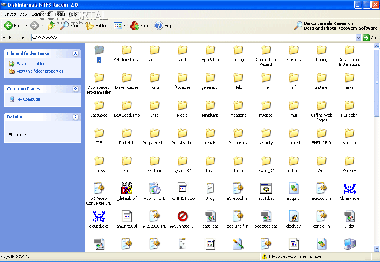The height and width of the screenshot is (262, 380).
Task: Go up one folder level icon
Action: [51, 26]
